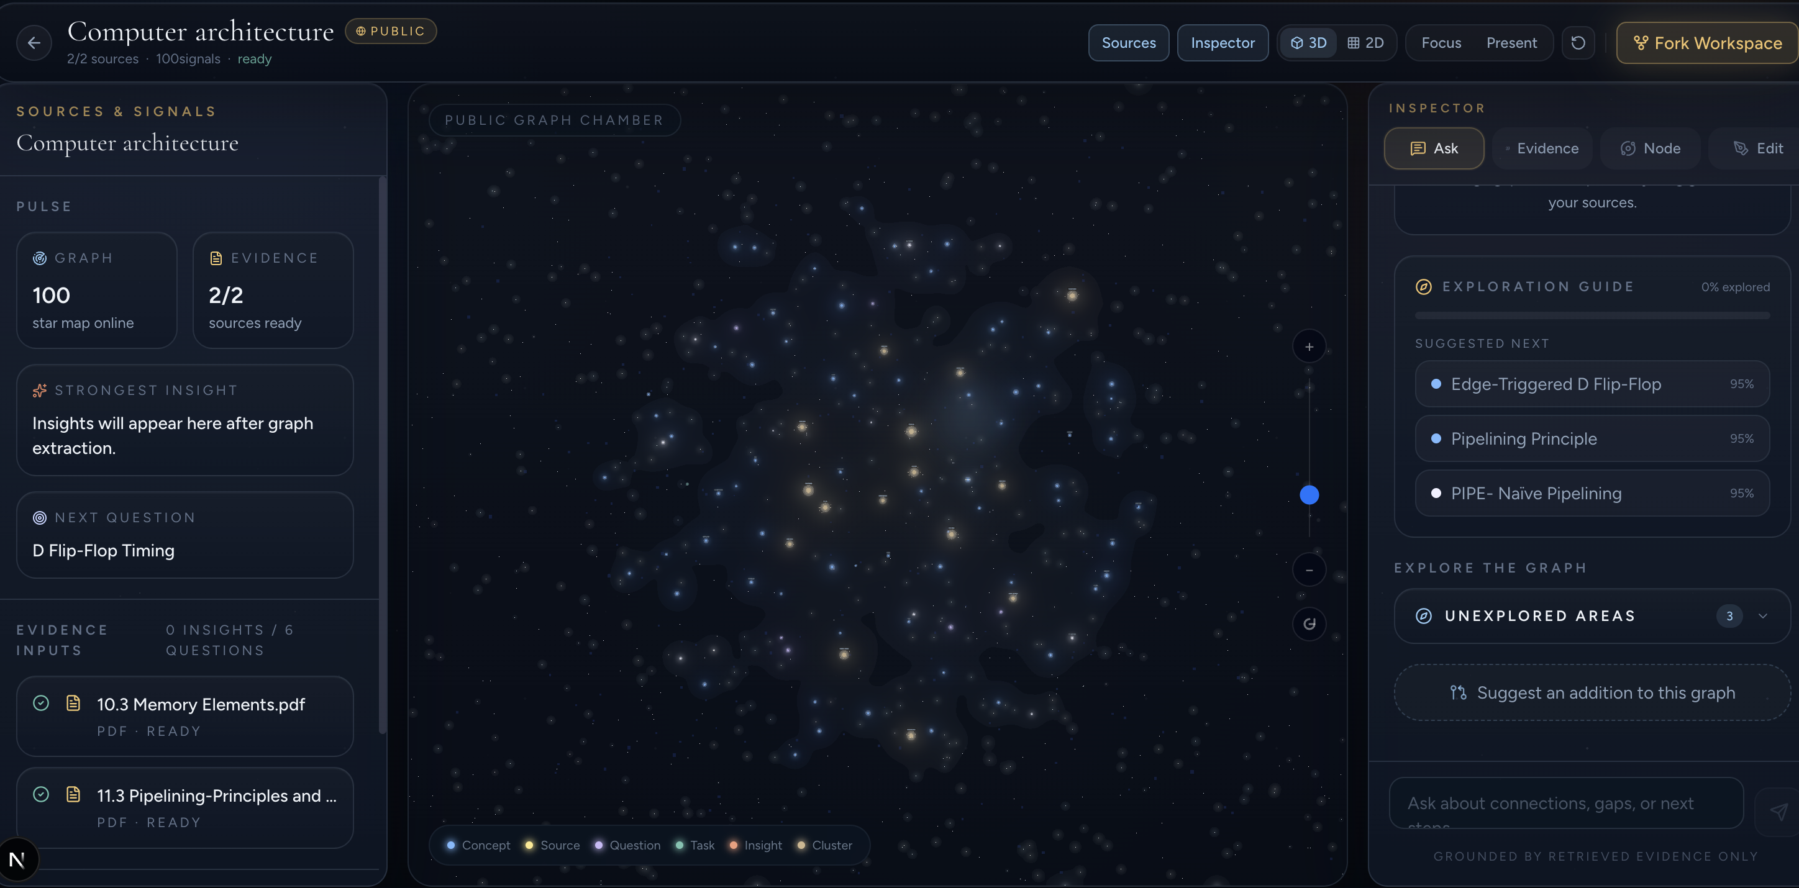The width and height of the screenshot is (1799, 888).
Task: Toggle the Sources panel
Action: point(1128,43)
